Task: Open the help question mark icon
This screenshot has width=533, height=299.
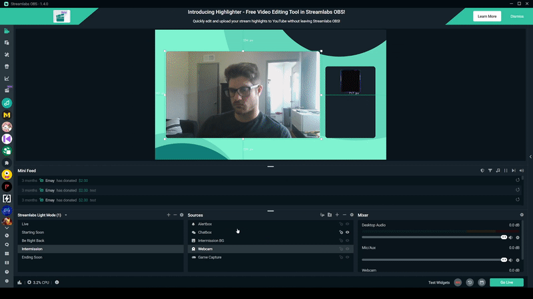Action: (x=7, y=272)
